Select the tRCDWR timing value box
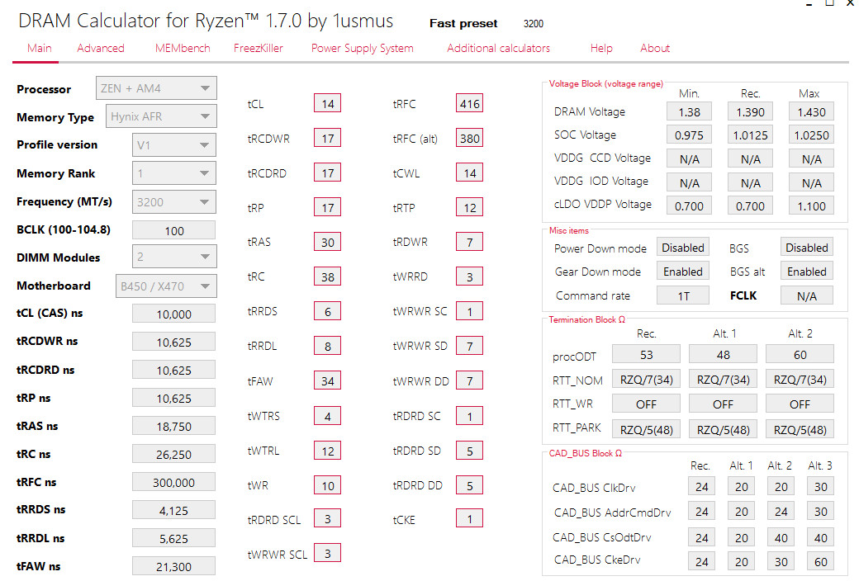This screenshot has height=581, width=859. 328,138
